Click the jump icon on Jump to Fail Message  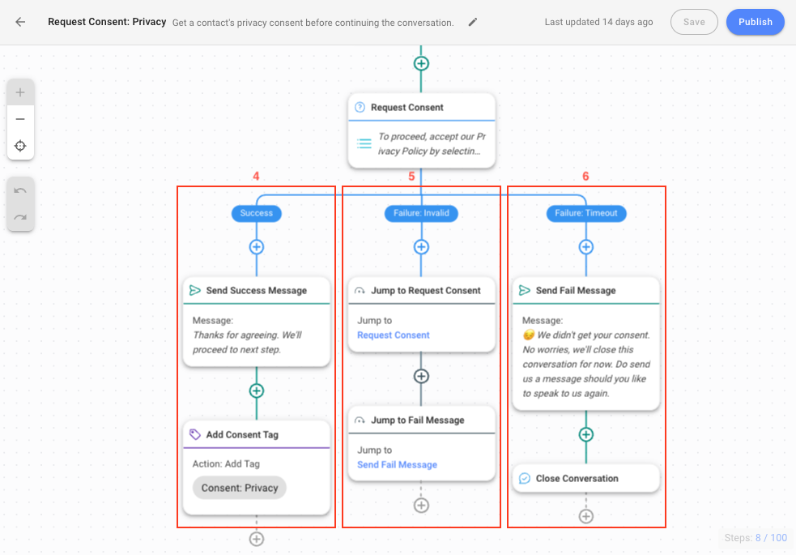click(360, 420)
